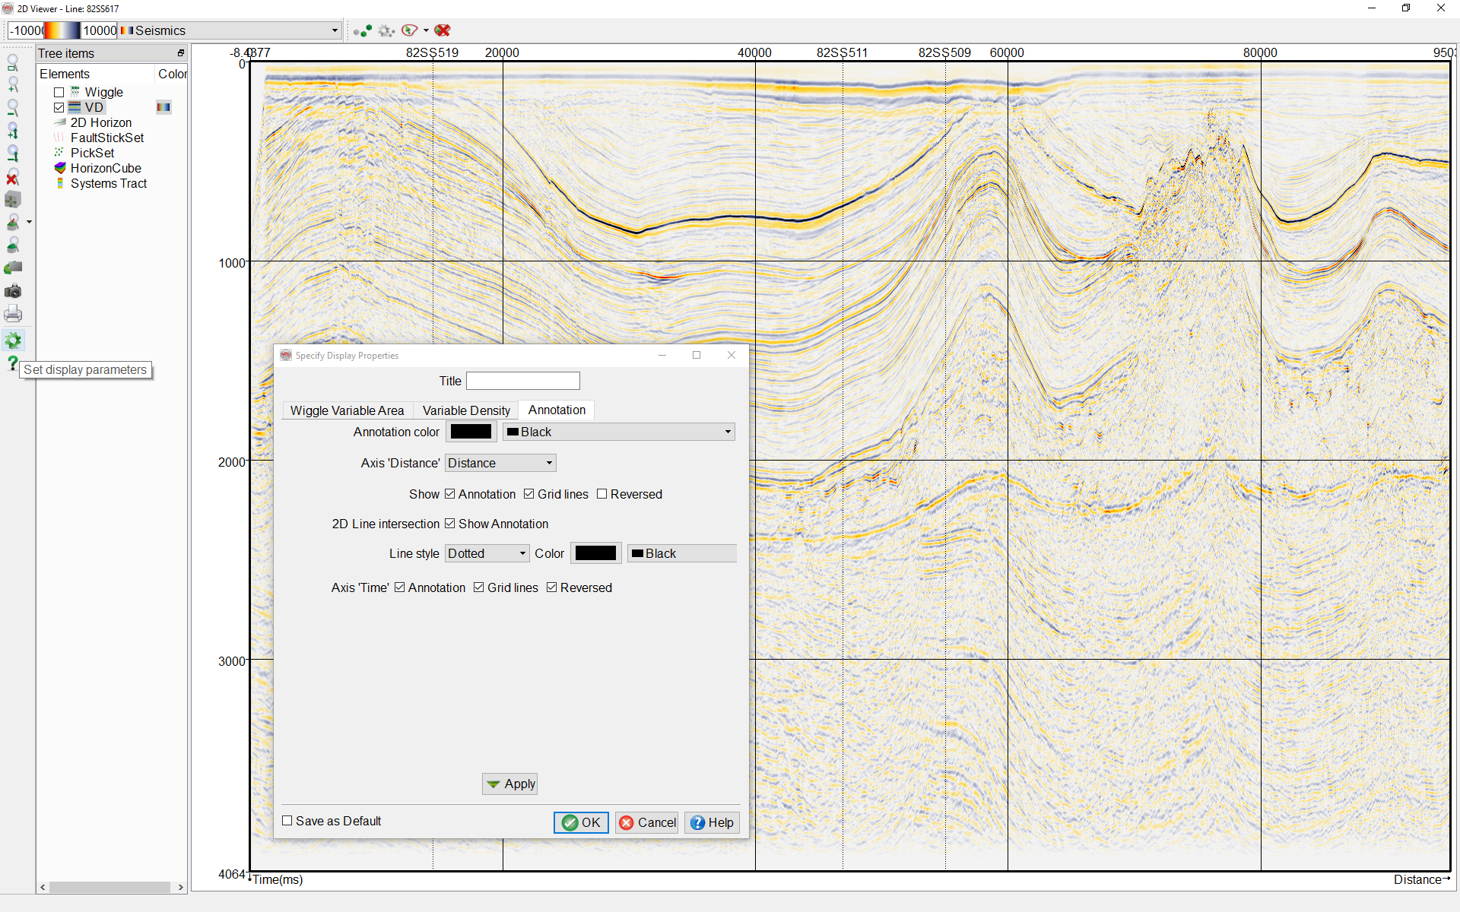
Task: Click the gray gears settings icon
Action: 386,30
